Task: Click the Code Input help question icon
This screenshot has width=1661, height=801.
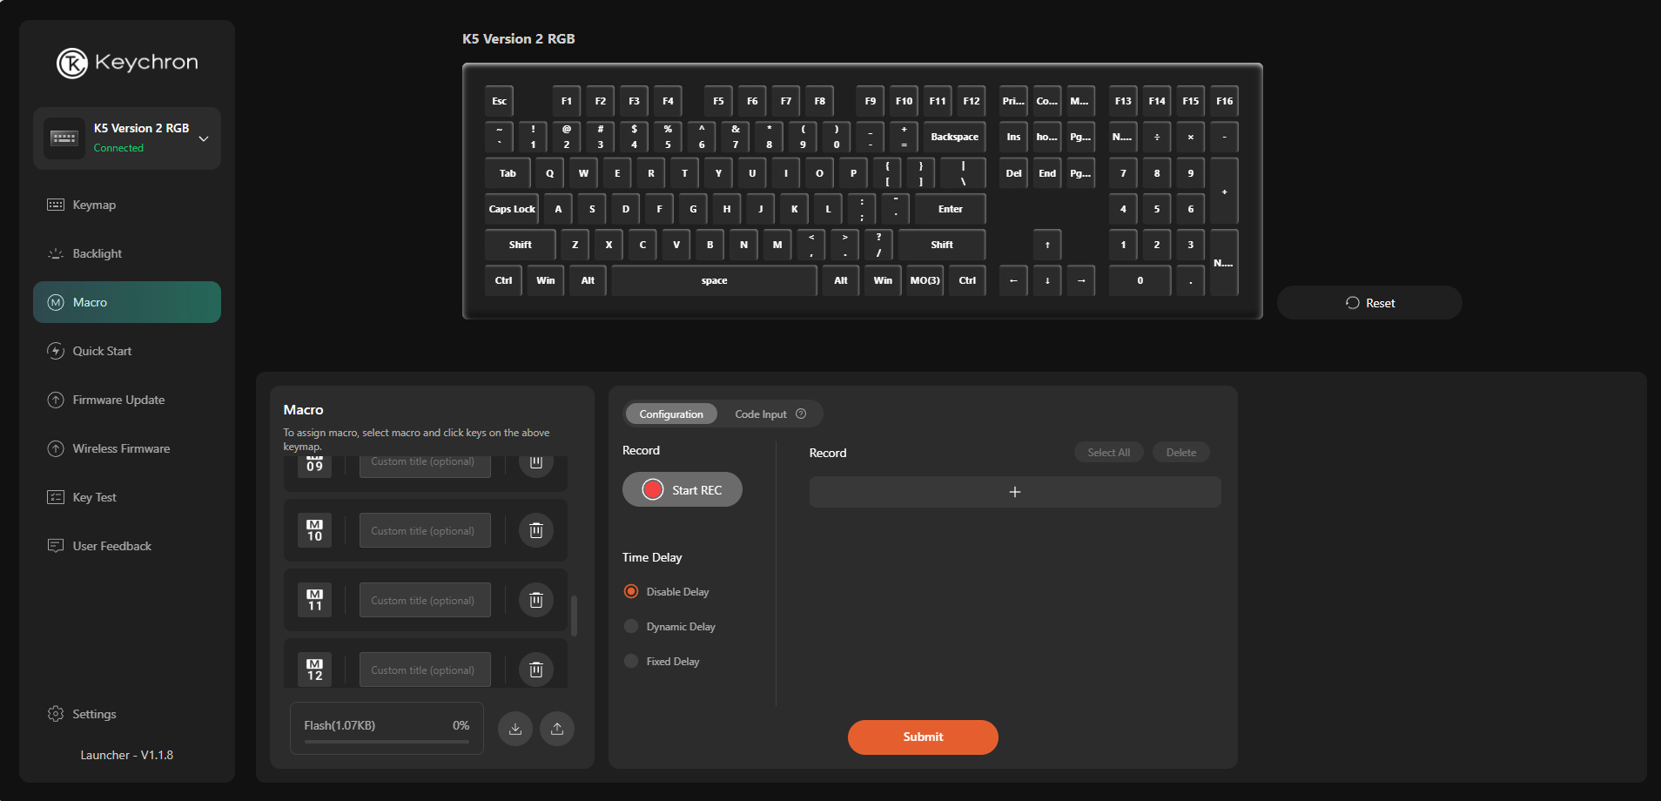Action: pyautogui.click(x=801, y=414)
